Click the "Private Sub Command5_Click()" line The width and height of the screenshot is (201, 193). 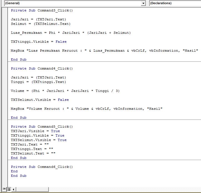point(42,127)
